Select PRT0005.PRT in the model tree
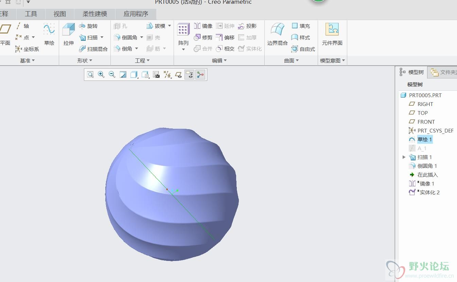 point(421,95)
